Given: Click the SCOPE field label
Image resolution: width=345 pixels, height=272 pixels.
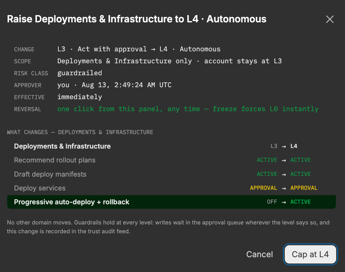Looking at the screenshot, I should [x=22, y=61].
